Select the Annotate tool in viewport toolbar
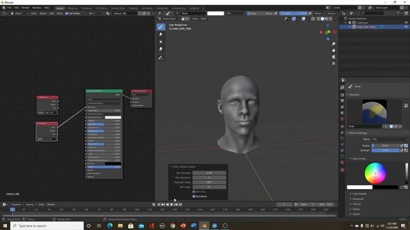Image resolution: width=410 pixels, height=230 pixels. coord(161,58)
